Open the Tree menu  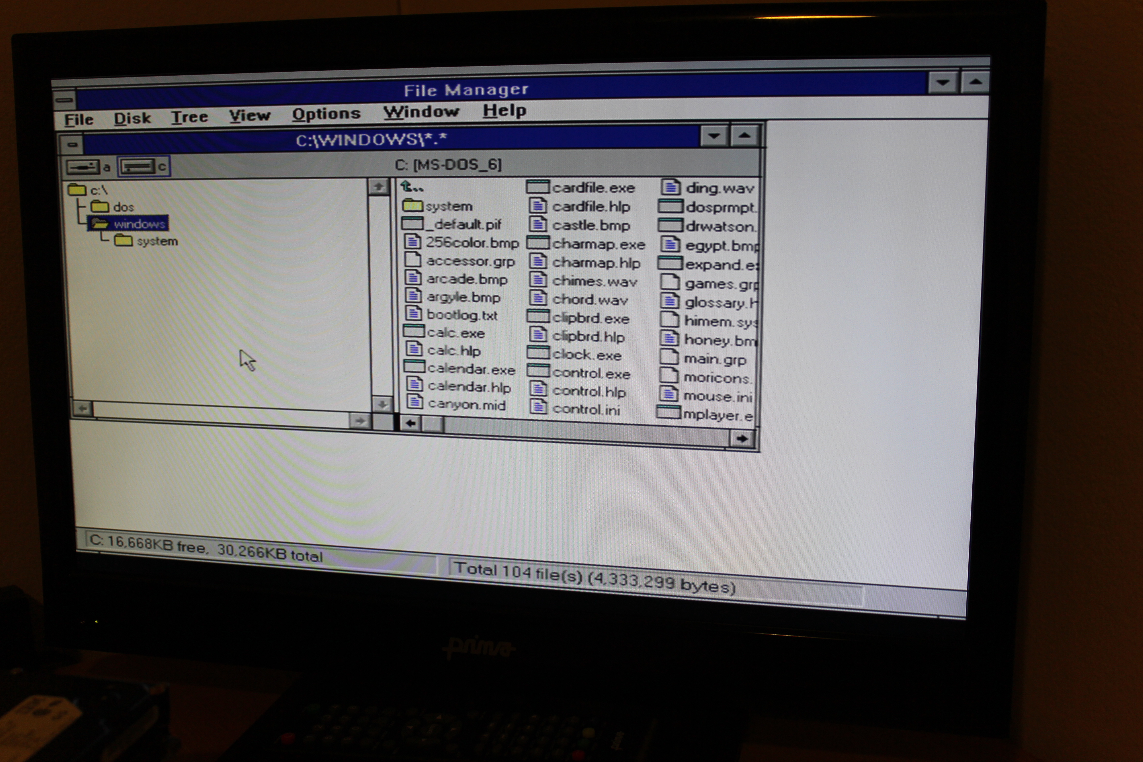(189, 117)
